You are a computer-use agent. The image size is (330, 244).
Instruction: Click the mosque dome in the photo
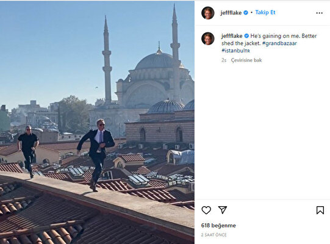[156, 61]
